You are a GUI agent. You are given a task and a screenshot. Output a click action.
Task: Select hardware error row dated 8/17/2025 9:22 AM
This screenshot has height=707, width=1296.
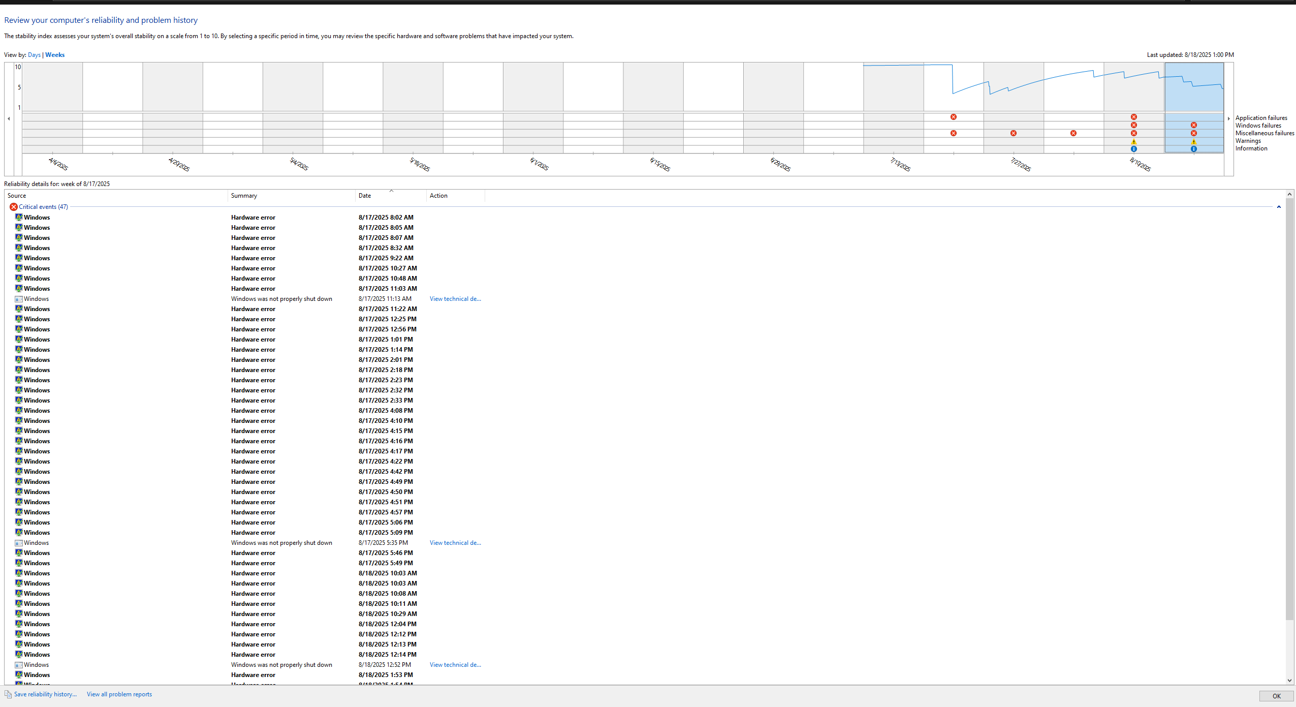coord(644,258)
